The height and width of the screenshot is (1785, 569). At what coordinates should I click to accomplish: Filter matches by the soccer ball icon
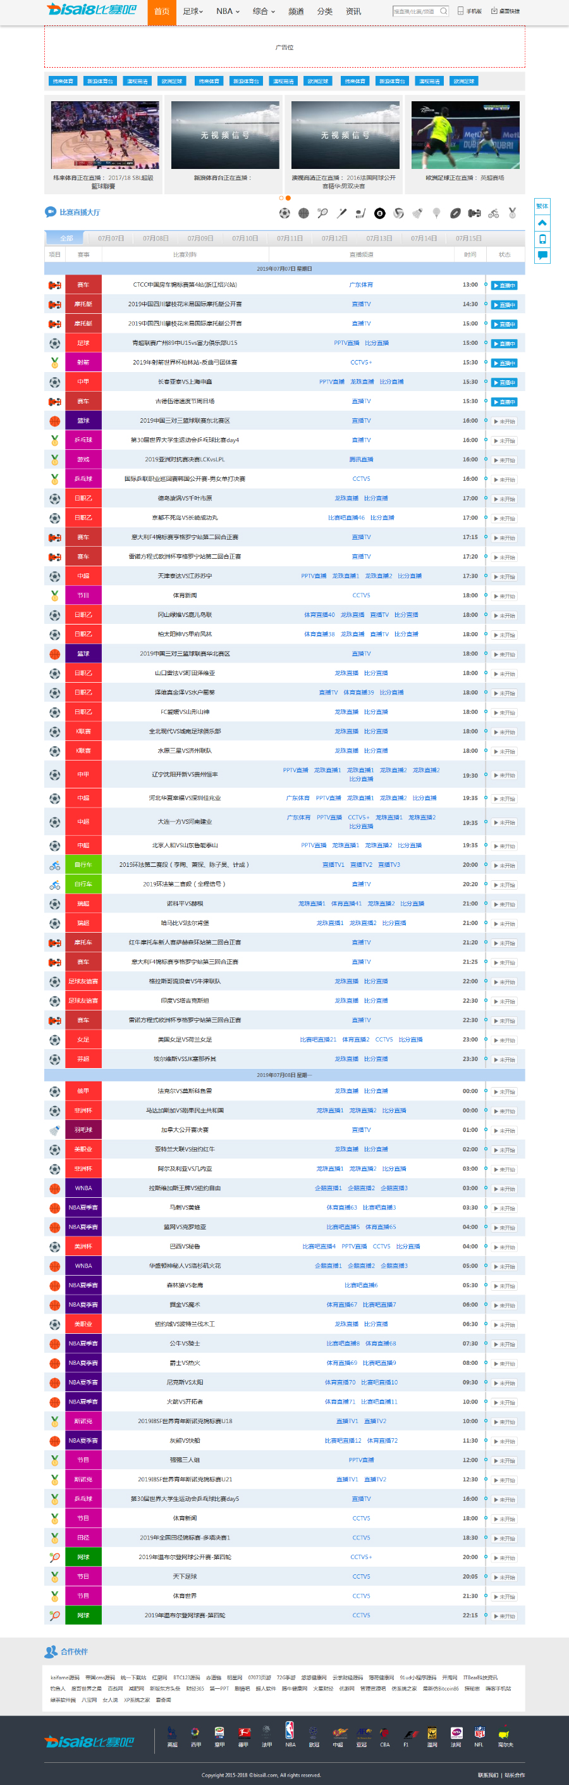coord(284,213)
